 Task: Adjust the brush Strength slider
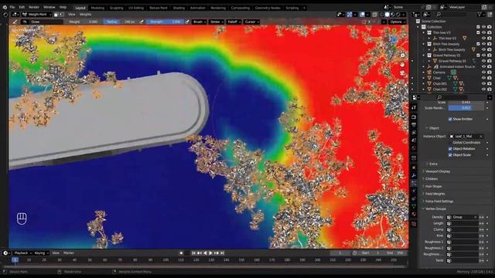(x=165, y=22)
